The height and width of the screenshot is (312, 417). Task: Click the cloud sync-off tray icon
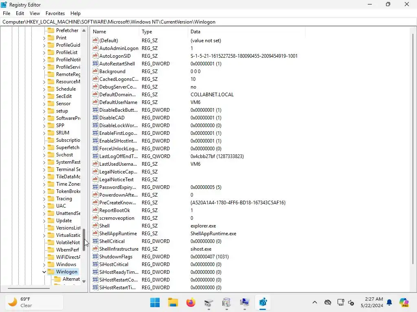328,302
